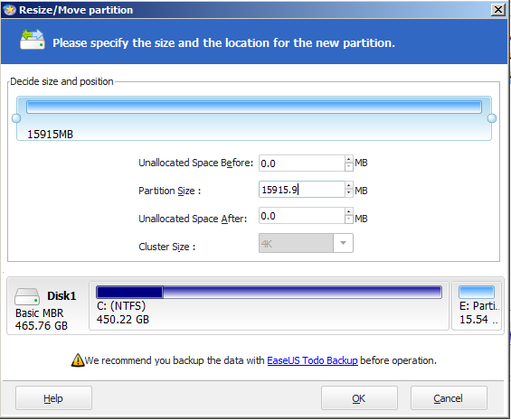
Task: Click the 15915MB size label
Action: [x=50, y=135]
